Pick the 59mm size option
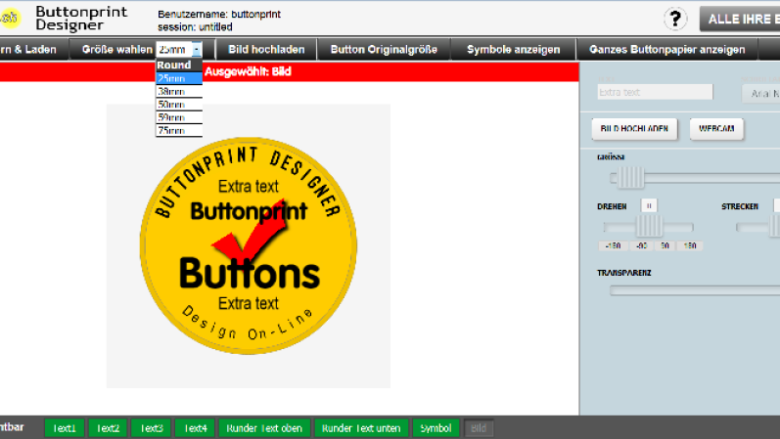Viewport: 780px width, 439px height. pyautogui.click(x=179, y=117)
